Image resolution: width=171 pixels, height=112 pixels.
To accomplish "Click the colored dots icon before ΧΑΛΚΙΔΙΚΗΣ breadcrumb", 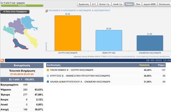I will click(47, 11).
